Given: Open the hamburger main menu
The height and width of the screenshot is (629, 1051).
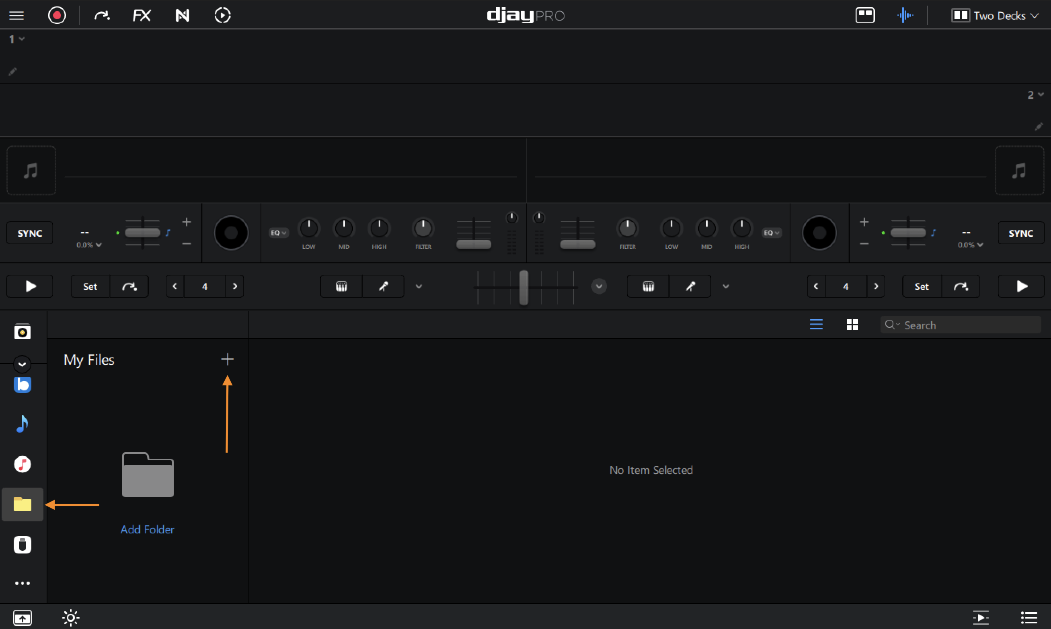Looking at the screenshot, I should (x=16, y=16).
